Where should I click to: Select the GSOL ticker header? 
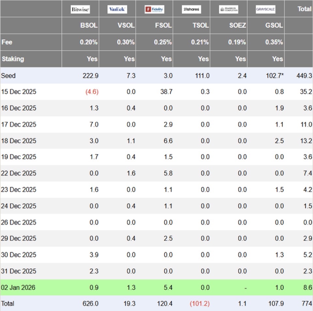click(x=274, y=25)
